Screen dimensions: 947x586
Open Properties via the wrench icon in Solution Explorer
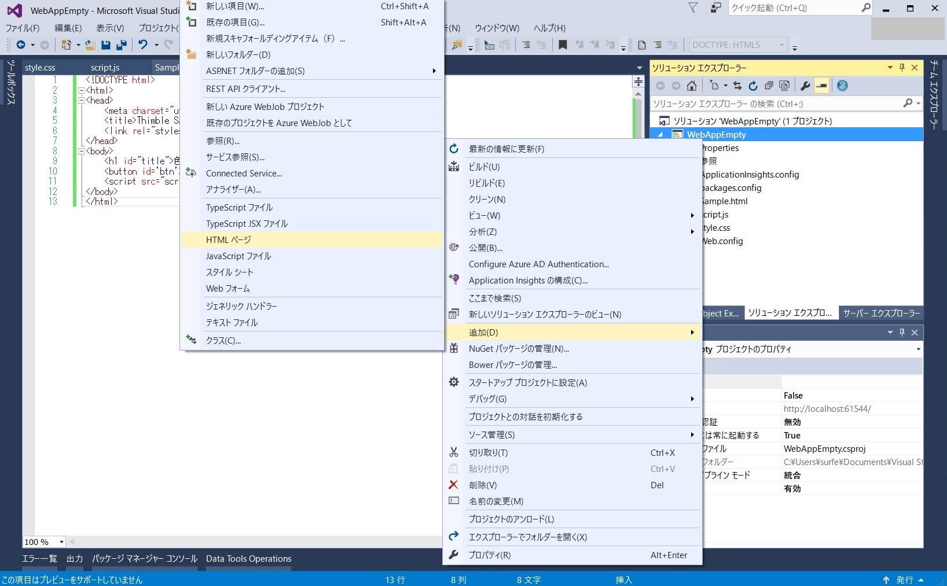coord(805,86)
